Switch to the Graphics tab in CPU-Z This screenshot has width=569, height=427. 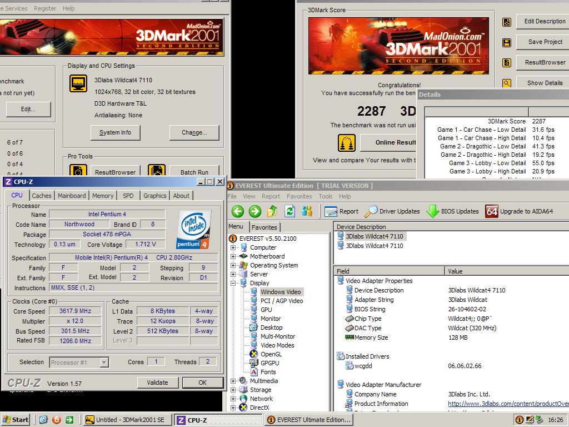click(x=155, y=196)
